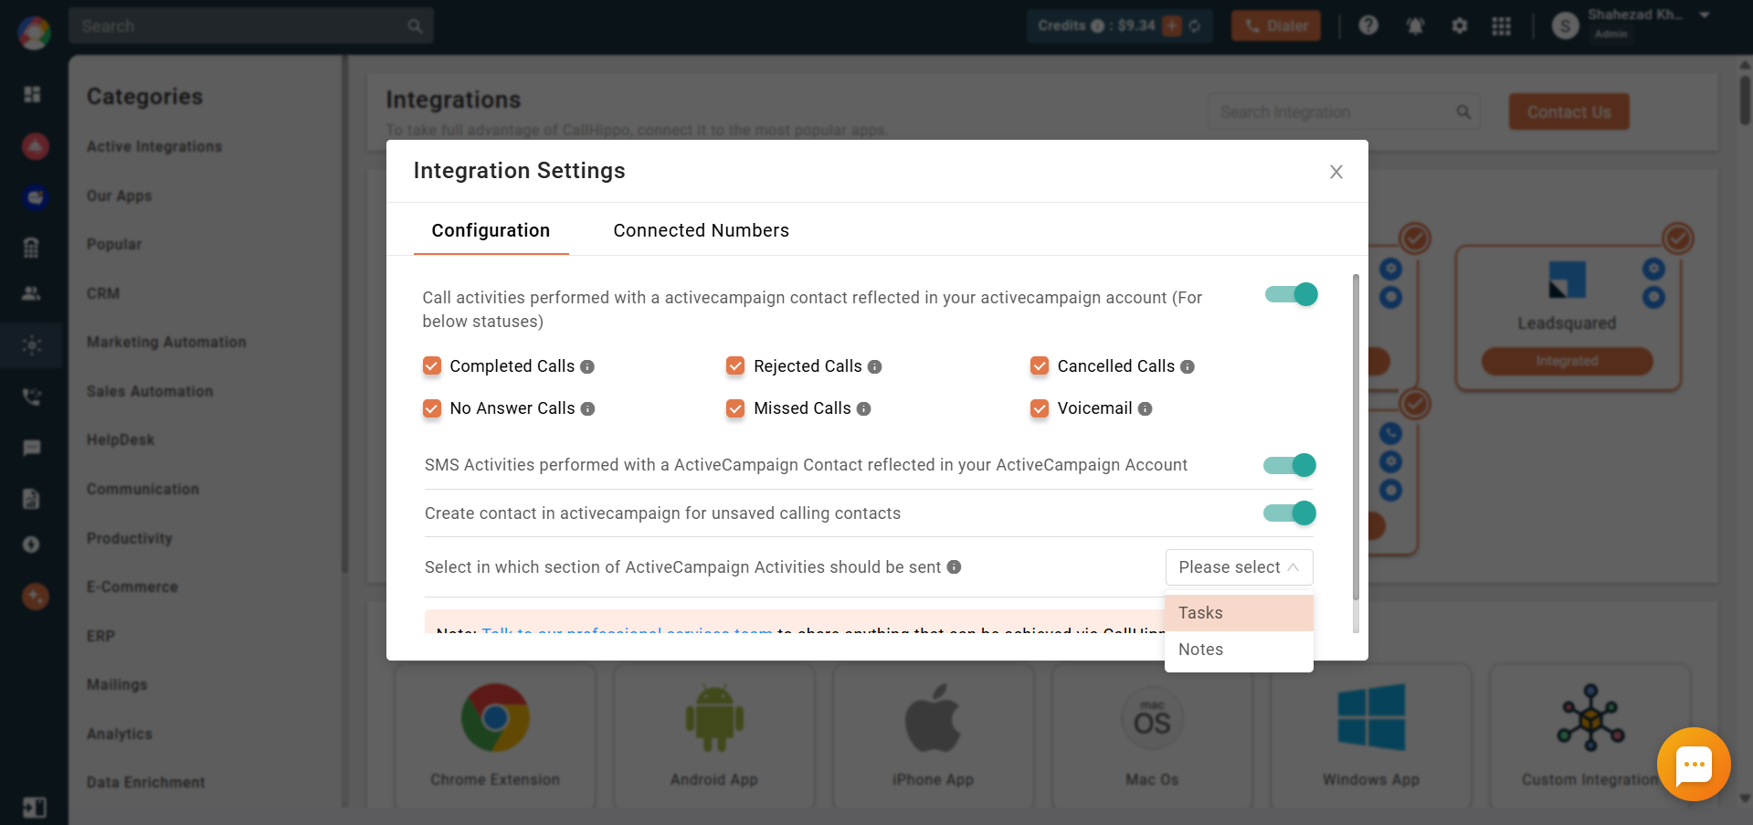Select the Data Enrichment category
The width and height of the screenshot is (1753, 825).
point(146,782)
